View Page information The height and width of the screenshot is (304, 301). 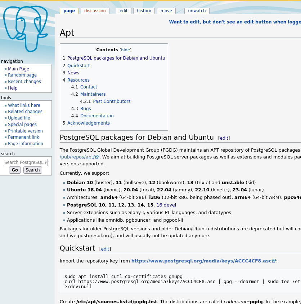(x=26, y=143)
